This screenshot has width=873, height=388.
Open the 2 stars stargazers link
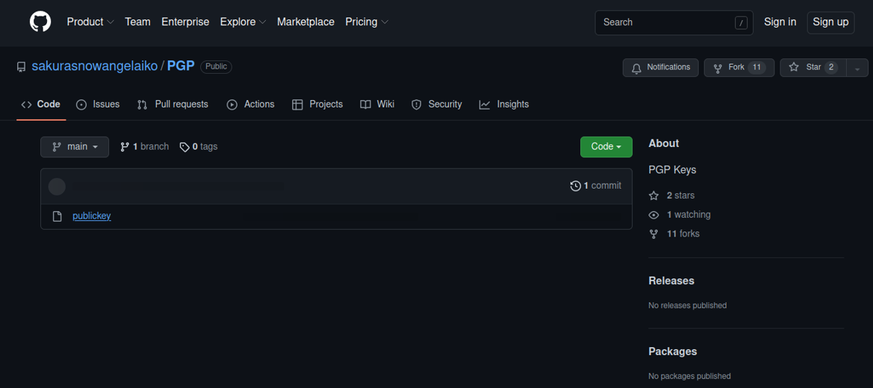680,195
